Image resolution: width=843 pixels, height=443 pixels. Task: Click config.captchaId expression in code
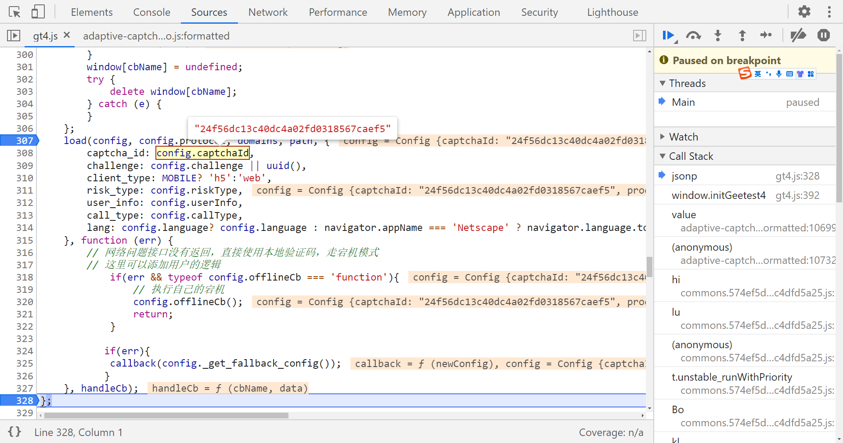[202, 153]
